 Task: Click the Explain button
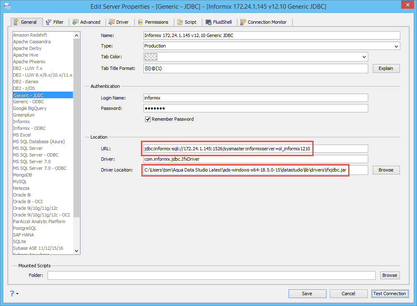click(x=386, y=69)
